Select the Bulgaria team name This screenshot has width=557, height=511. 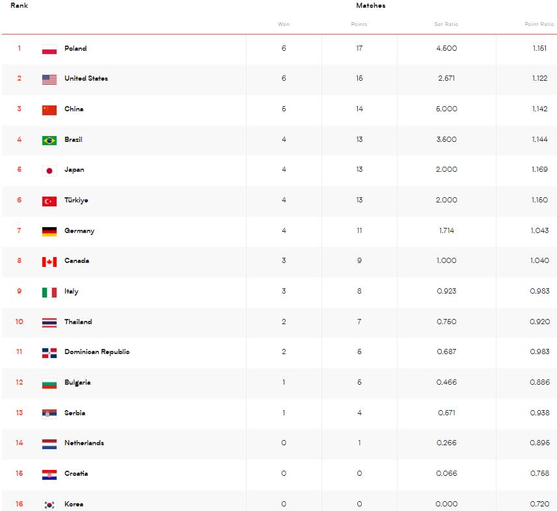click(77, 383)
